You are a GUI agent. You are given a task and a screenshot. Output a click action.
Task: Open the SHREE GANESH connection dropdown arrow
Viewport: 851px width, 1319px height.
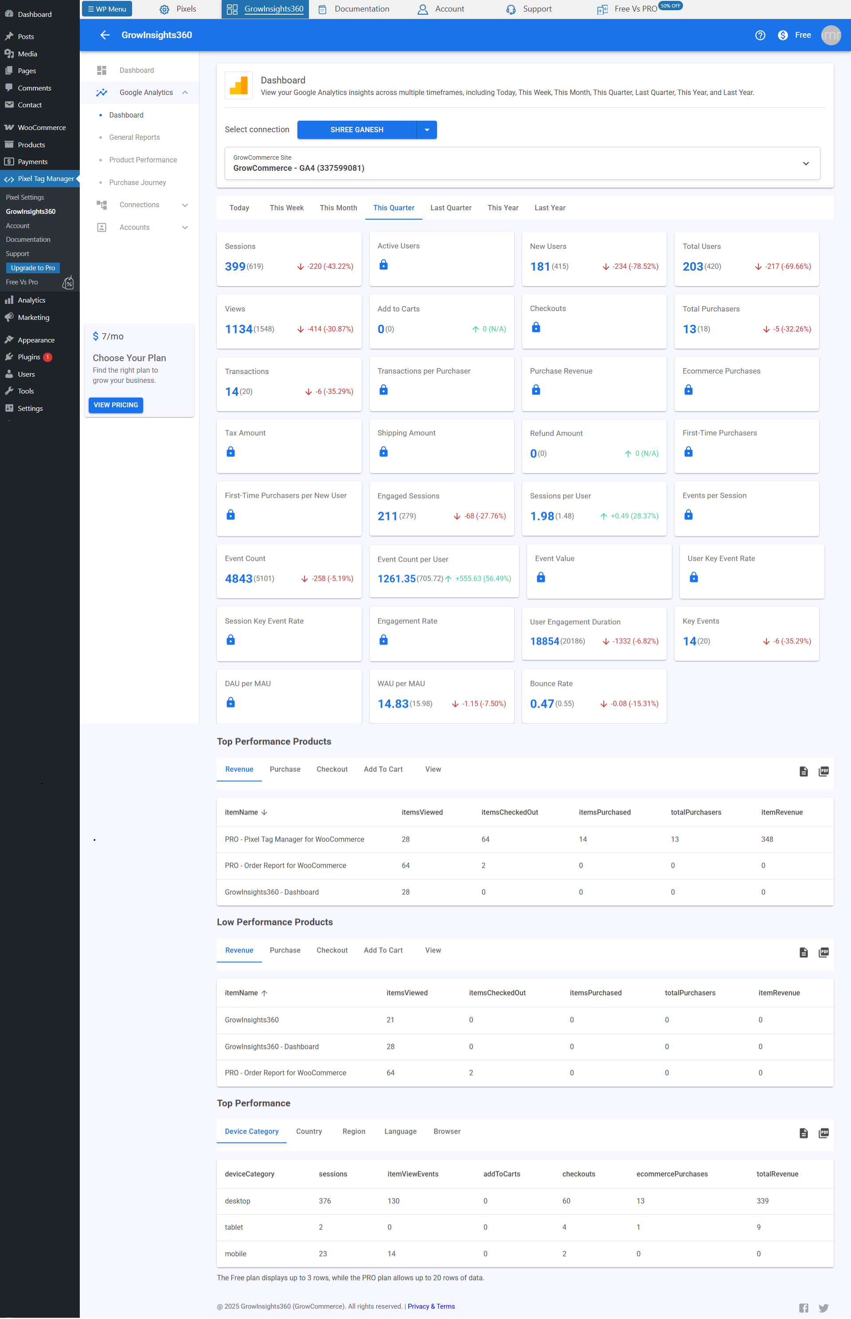(426, 130)
